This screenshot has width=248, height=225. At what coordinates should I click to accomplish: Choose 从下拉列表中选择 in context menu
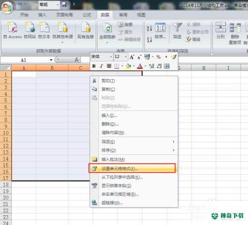[x=134, y=177]
